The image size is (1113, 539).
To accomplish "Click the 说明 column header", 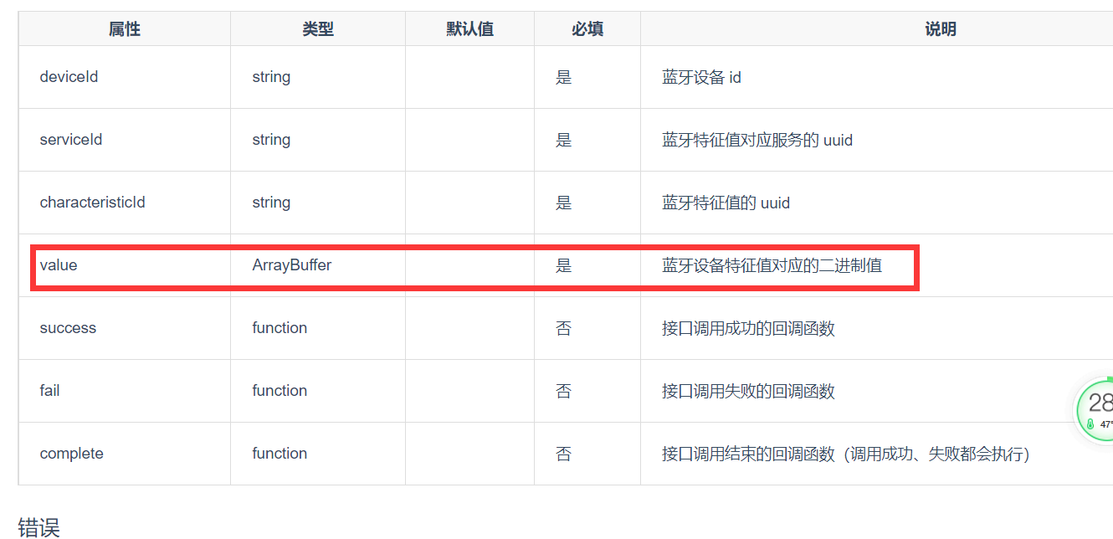I will point(940,29).
